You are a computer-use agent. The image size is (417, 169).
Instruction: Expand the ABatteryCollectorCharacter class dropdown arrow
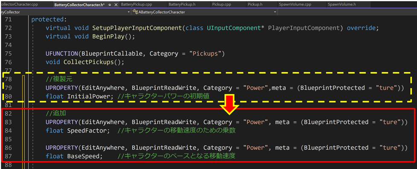tap(275, 12)
